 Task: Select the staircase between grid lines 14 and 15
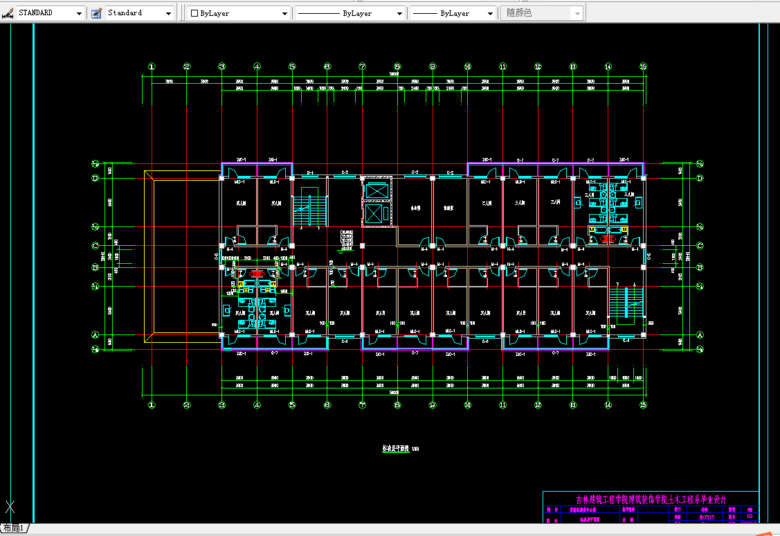click(x=626, y=303)
